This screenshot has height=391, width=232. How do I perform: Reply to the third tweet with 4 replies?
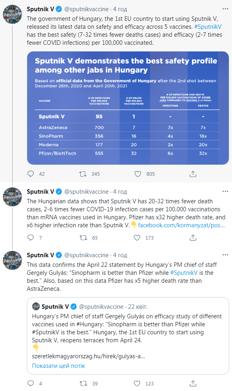[30, 383]
